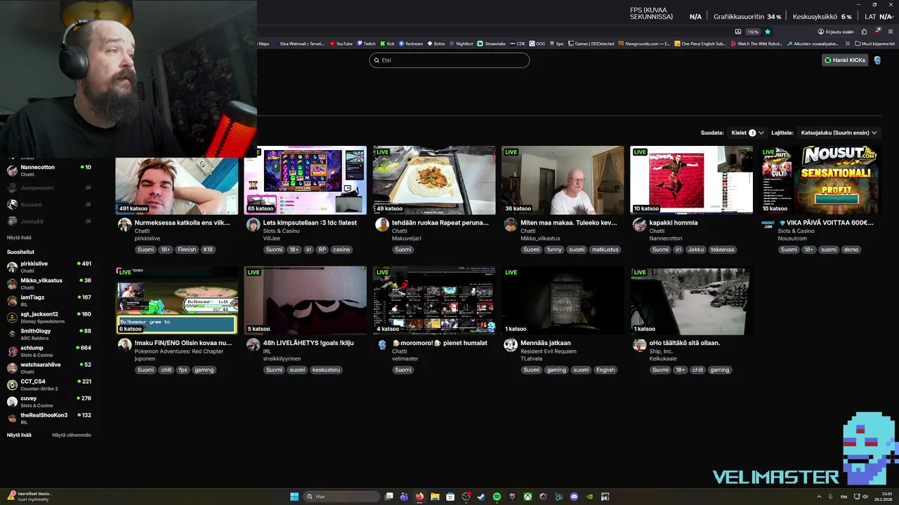Open pirkkislive in the Suositellut sidebar
The width and height of the screenshot is (899, 505).
click(49, 267)
